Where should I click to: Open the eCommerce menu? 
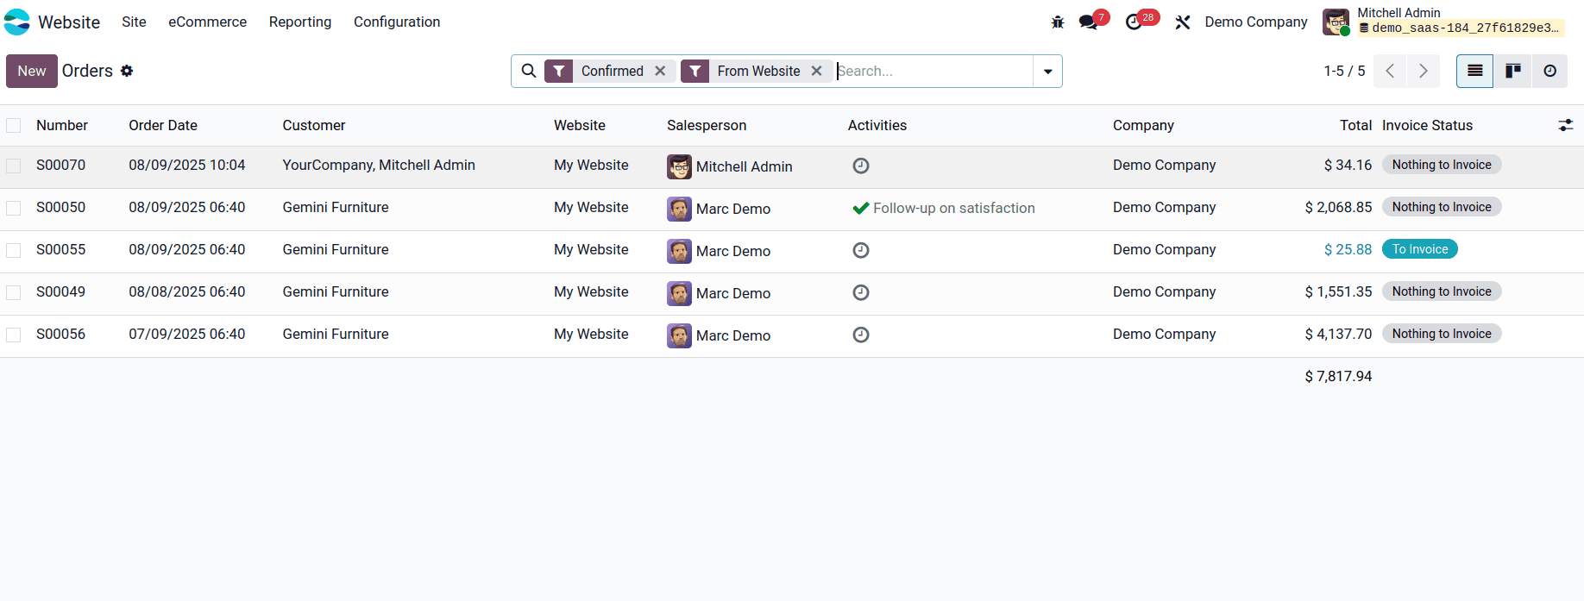pos(207,22)
